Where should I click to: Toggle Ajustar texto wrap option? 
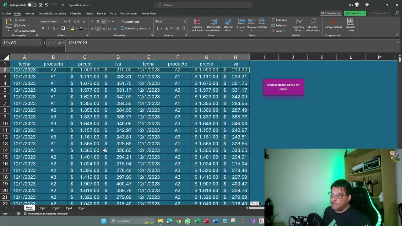pyautogui.click(x=130, y=22)
